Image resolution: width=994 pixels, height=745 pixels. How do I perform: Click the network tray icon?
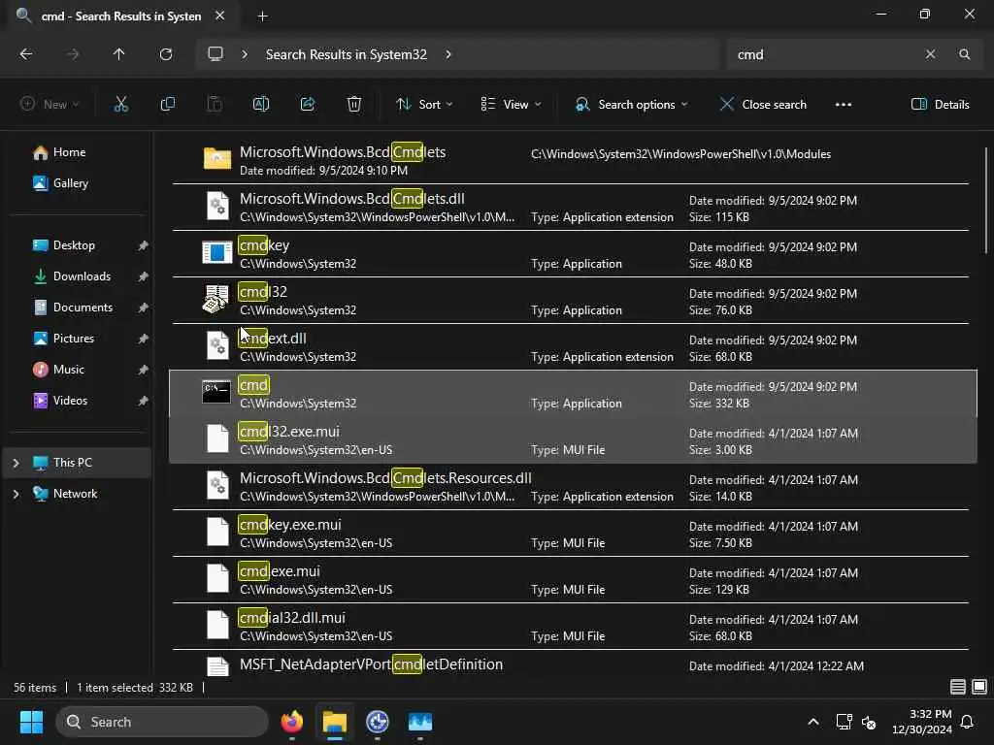[x=844, y=722]
